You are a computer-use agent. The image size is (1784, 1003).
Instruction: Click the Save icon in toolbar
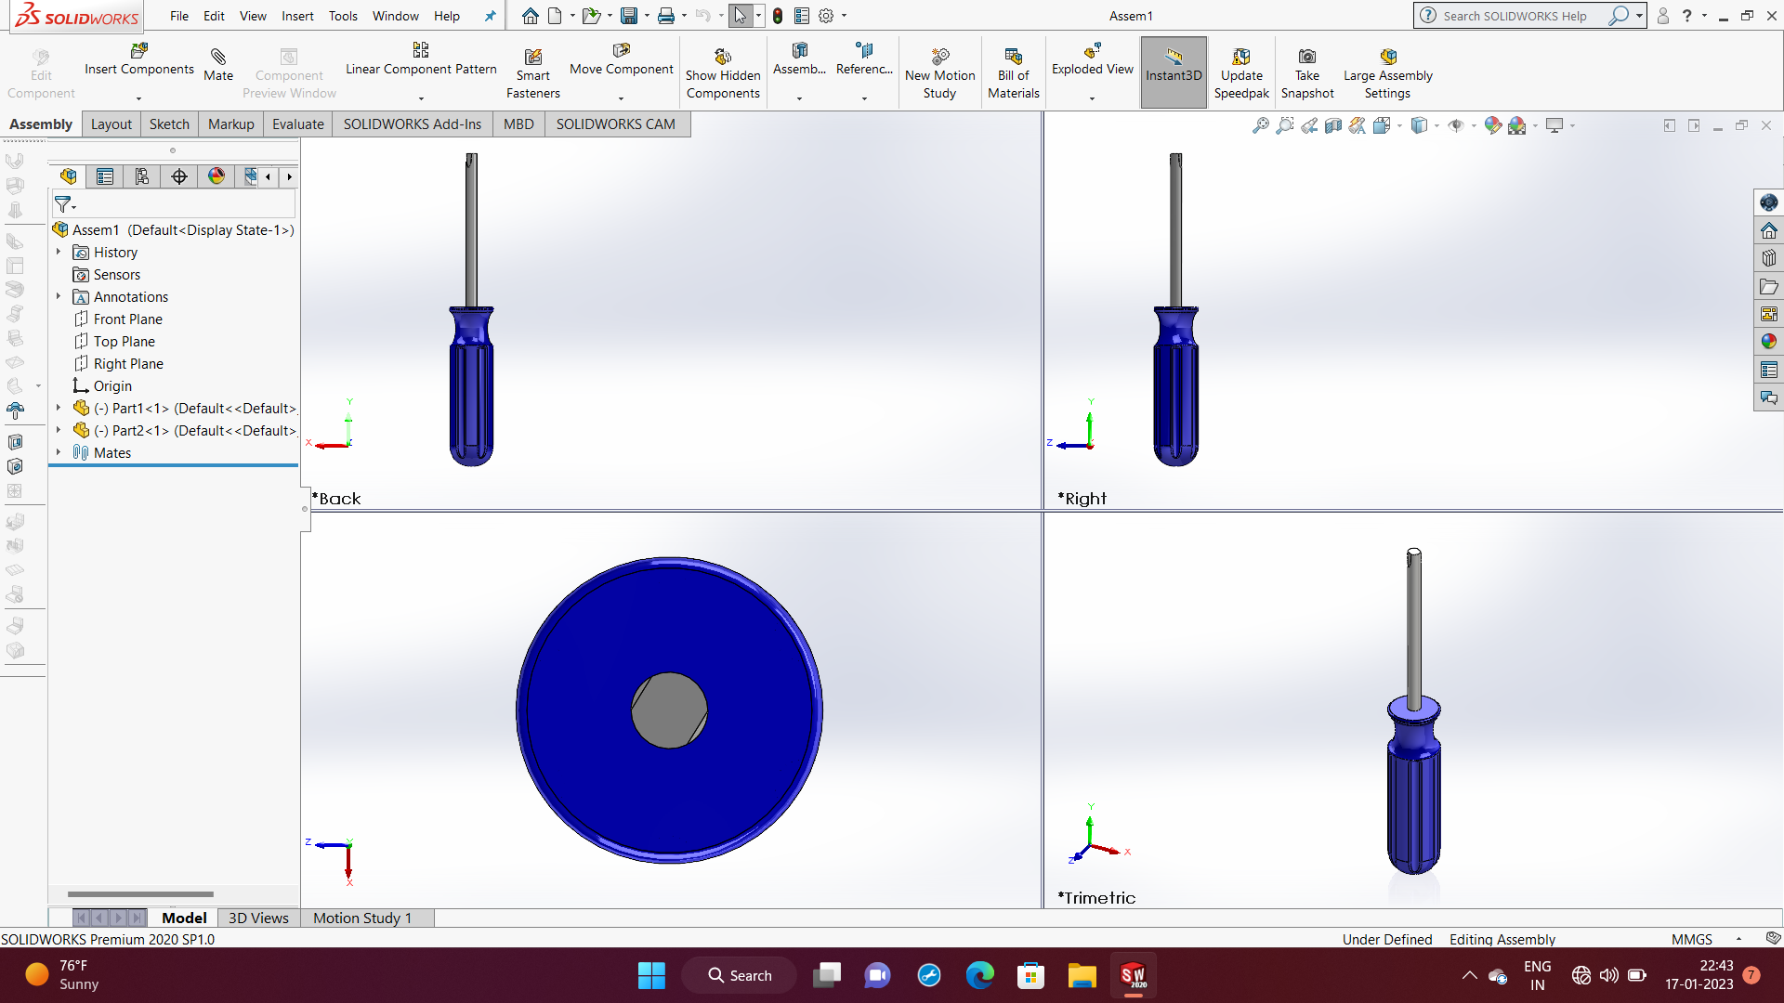coord(629,16)
